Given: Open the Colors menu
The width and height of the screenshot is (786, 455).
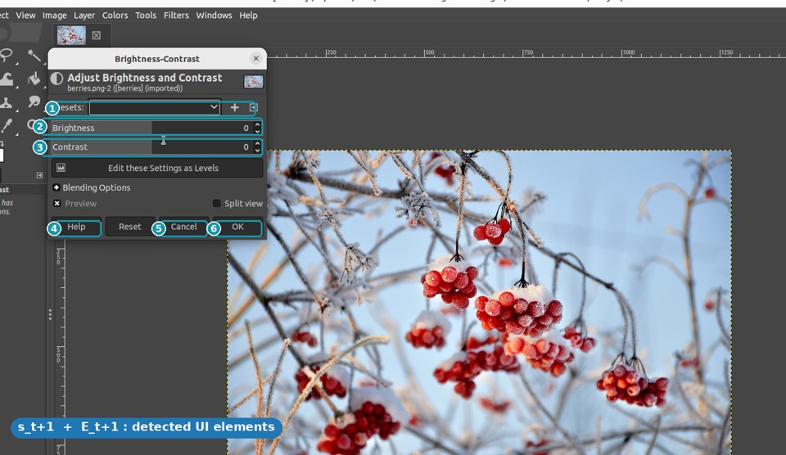Looking at the screenshot, I should point(115,15).
